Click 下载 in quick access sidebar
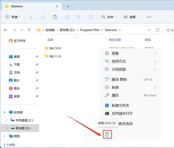Screen dimensions: 174x148 [17, 64]
